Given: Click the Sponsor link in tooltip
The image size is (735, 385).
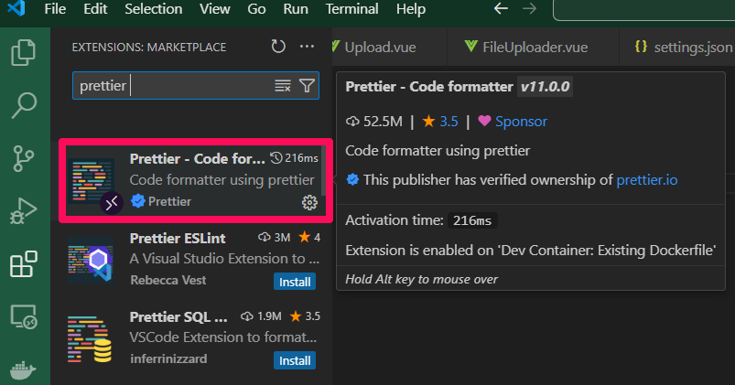Looking at the screenshot, I should tap(521, 122).
